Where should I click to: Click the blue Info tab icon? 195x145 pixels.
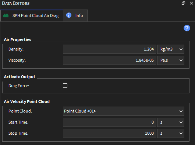[x=69, y=15]
